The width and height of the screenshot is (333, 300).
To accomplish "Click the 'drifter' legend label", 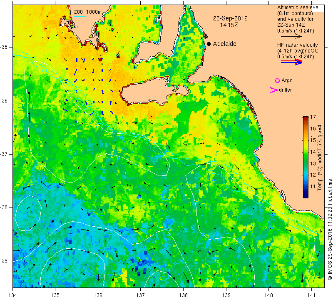I will click(285, 90).
